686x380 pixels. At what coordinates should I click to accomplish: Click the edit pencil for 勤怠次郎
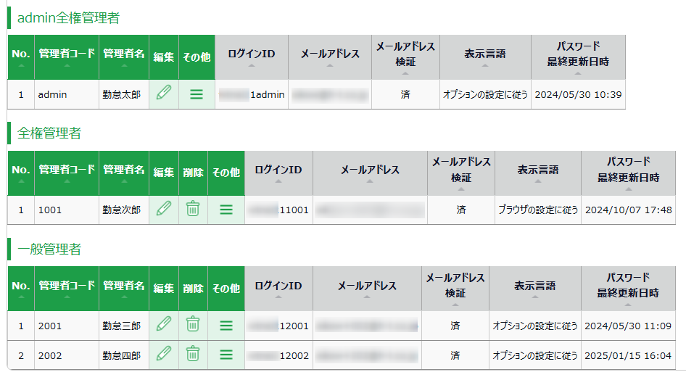pos(164,209)
